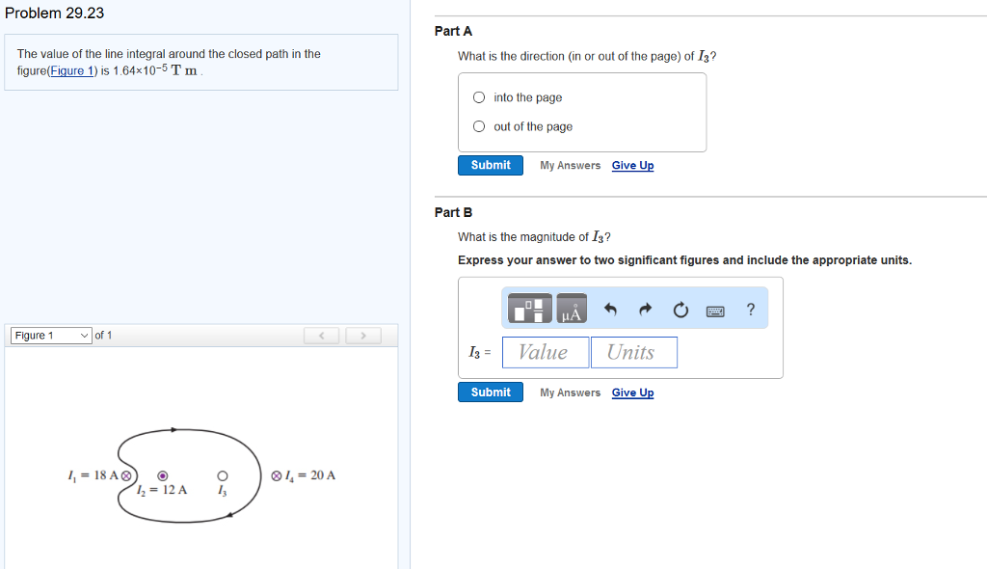The image size is (987, 569).
Task: Click Give Up for Part B
Action: click(632, 393)
